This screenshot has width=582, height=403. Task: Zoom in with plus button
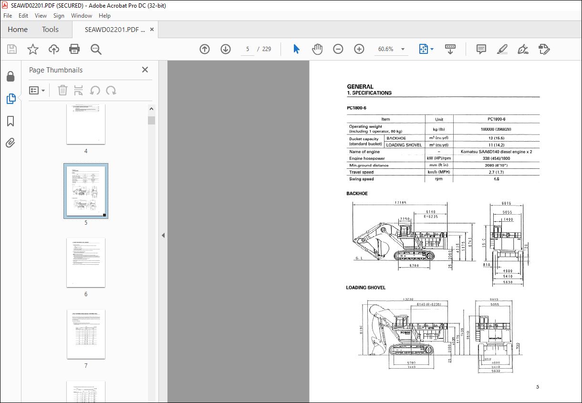359,49
